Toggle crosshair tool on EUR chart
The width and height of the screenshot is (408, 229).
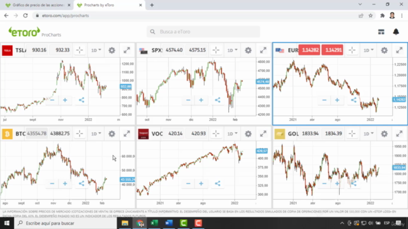[352, 50]
